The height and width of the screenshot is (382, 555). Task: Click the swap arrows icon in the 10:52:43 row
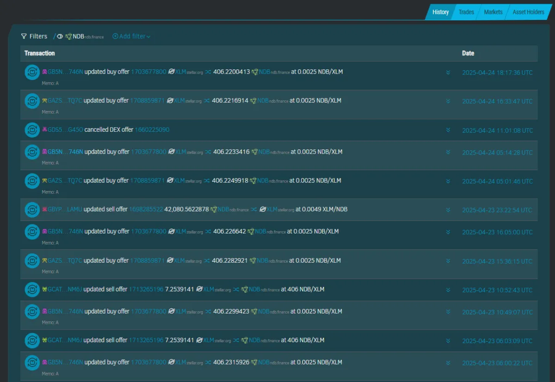tap(236, 290)
